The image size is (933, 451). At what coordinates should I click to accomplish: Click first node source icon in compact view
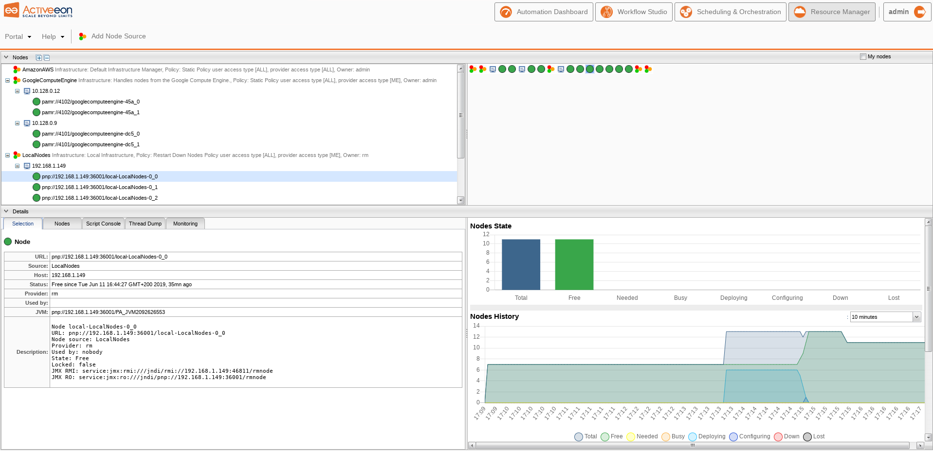pyautogui.click(x=473, y=69)
